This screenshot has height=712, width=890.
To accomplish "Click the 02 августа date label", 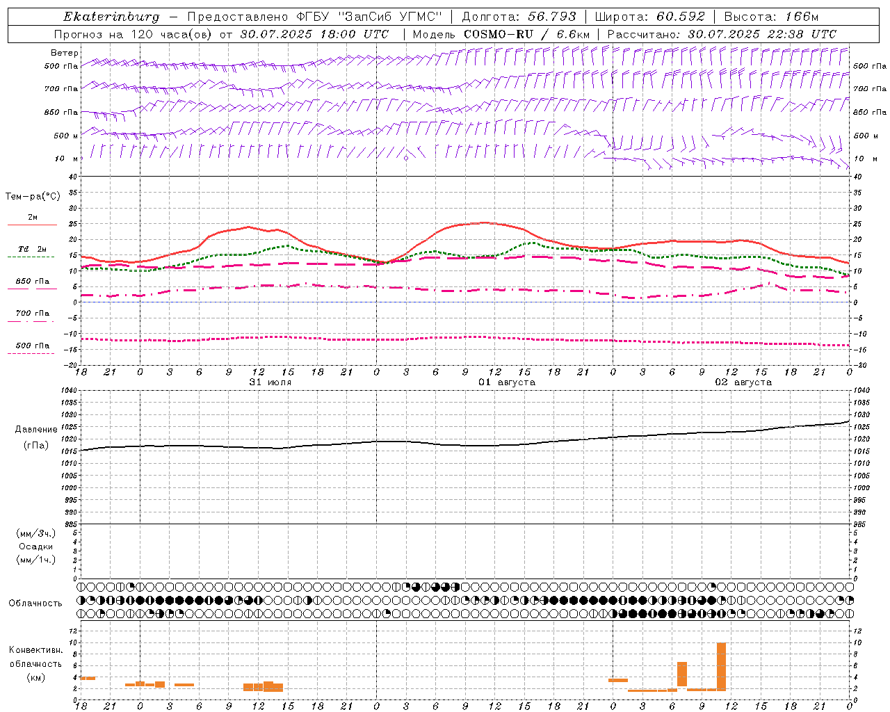I will 743,382.
